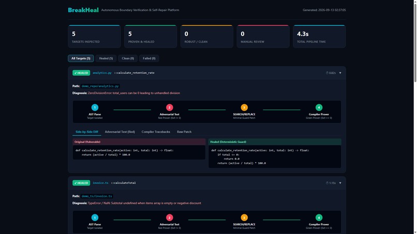The height and width of the screenshot is (234, 417).
Task: Click step 4 Compiler Prover circle in analytics card
Action: coord(319,107)
